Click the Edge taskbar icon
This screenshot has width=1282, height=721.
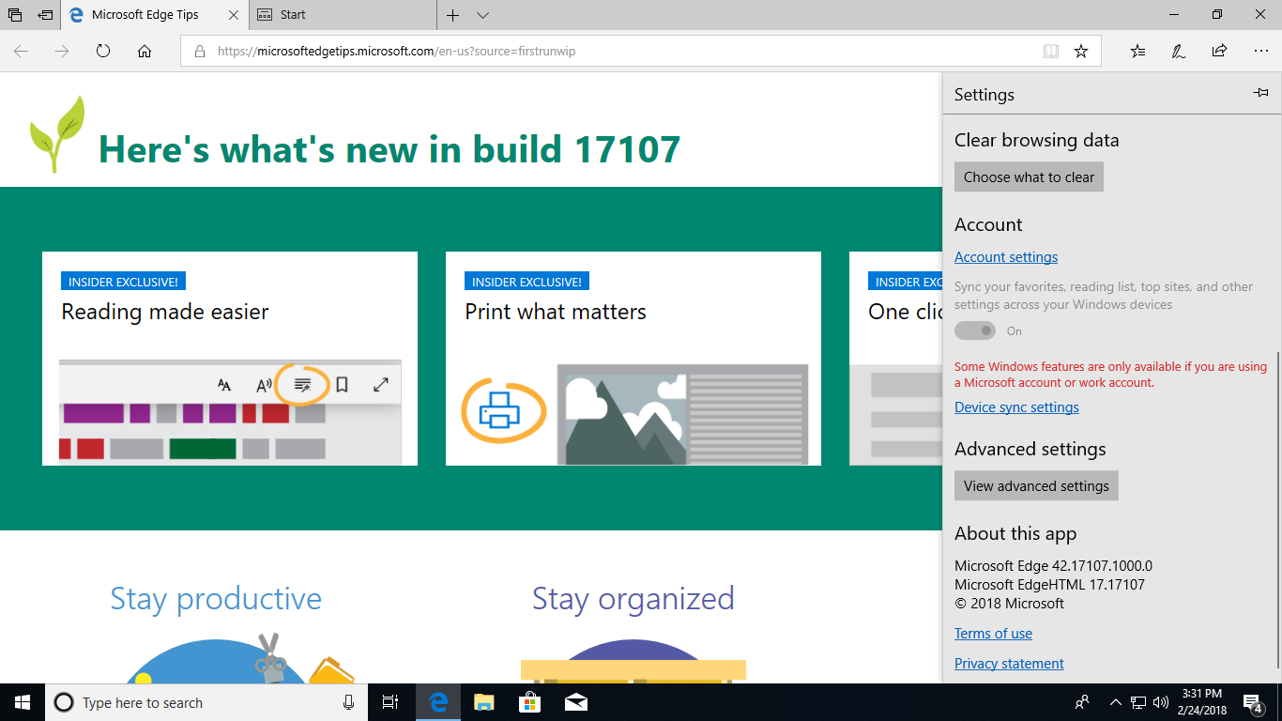[x=438, y=702]
